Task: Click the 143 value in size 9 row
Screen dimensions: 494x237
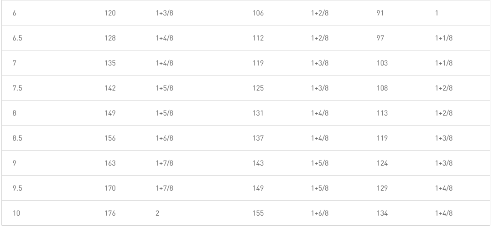Action: [258, 163]
